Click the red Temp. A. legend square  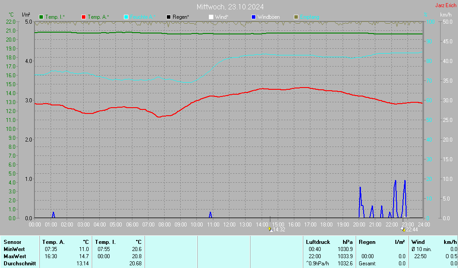click(84, 17)
